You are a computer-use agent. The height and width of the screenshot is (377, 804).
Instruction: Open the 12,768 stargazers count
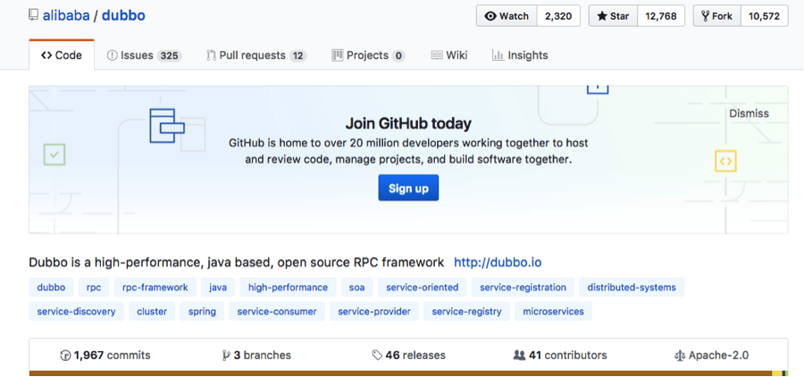point(661,16)
